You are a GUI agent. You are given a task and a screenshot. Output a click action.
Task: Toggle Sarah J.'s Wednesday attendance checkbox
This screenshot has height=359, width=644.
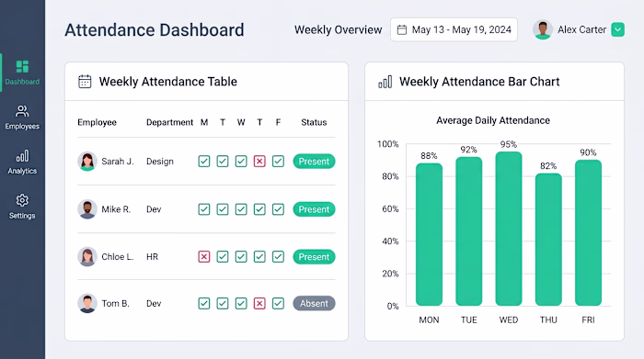click(241, 161)
